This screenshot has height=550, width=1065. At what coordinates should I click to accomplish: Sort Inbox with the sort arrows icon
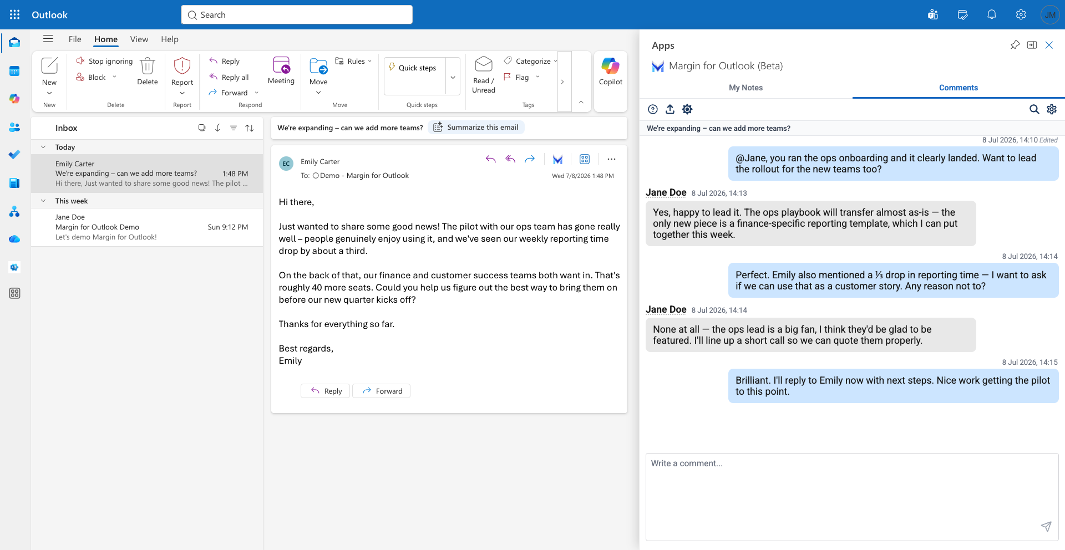pos(250,128)
